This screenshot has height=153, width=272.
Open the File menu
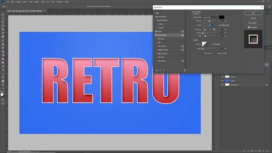8,2
